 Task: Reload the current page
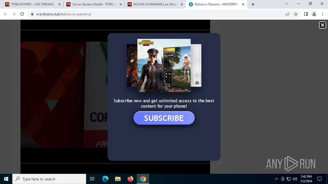22,14
